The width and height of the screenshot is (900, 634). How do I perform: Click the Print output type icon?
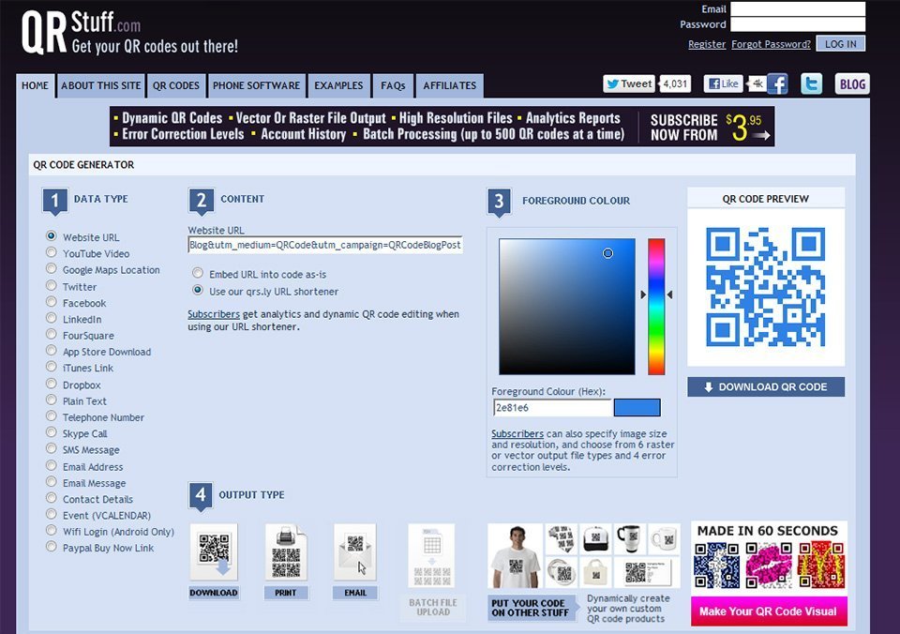286,552
